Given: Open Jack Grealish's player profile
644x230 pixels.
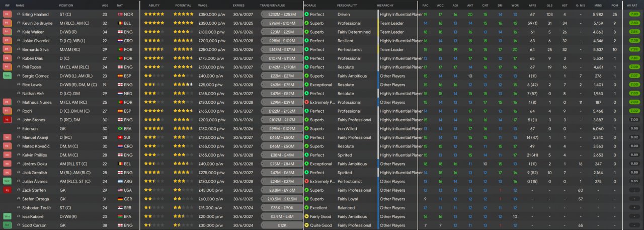Looking at the screenshot, I should coord(34,173).
